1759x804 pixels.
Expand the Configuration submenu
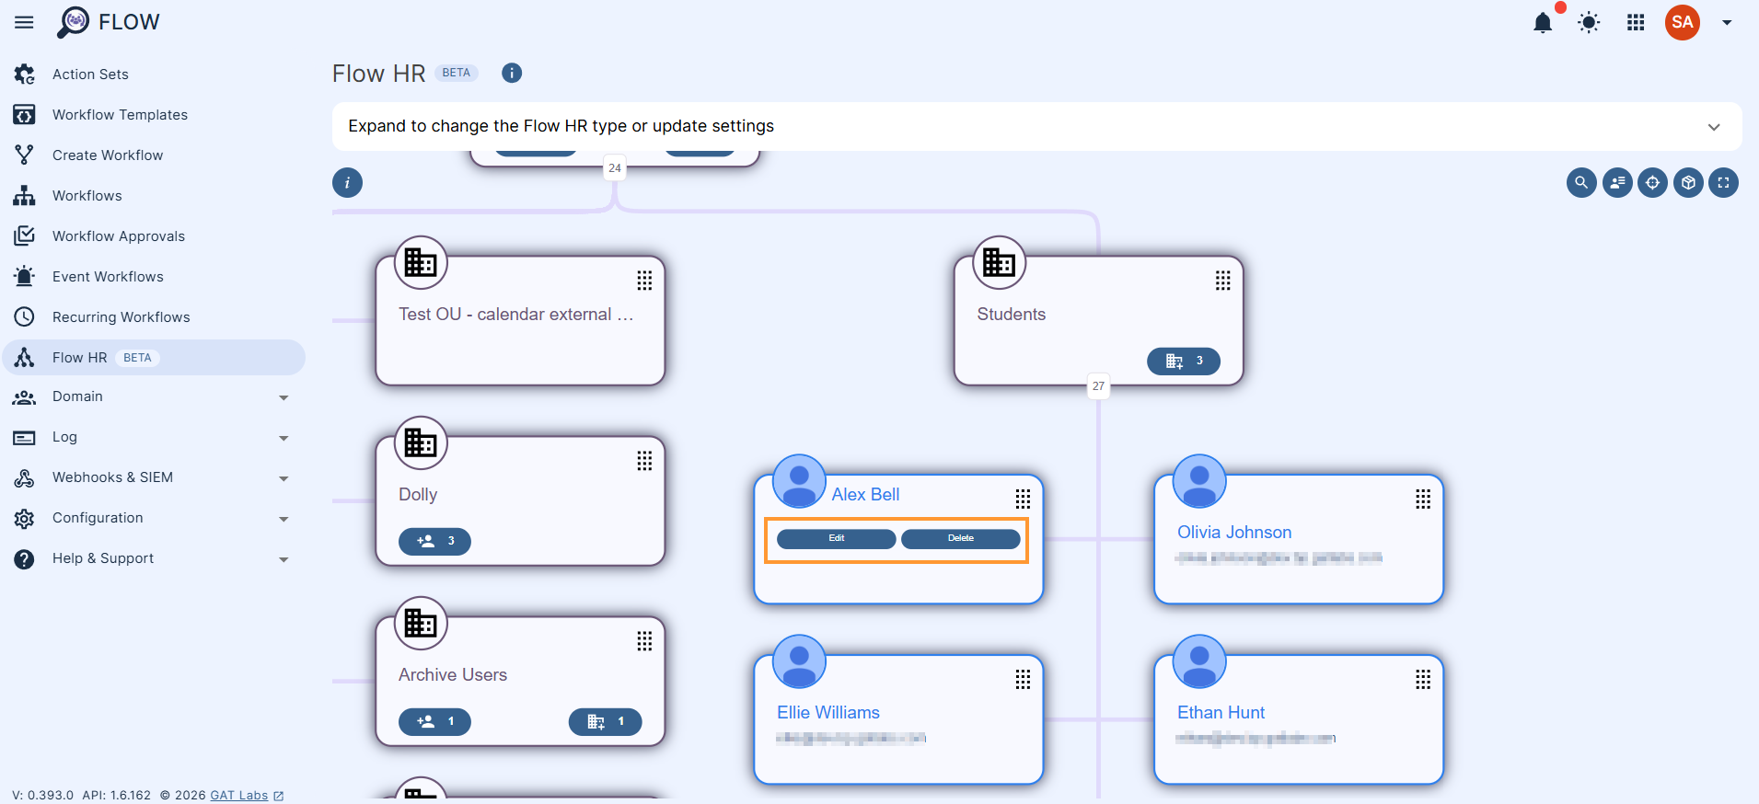point(284,519)
